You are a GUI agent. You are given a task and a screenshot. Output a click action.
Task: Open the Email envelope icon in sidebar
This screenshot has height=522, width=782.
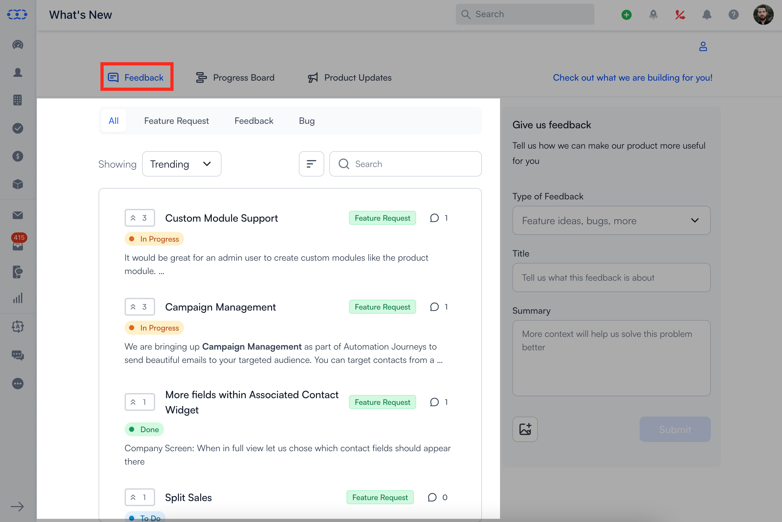18,215
